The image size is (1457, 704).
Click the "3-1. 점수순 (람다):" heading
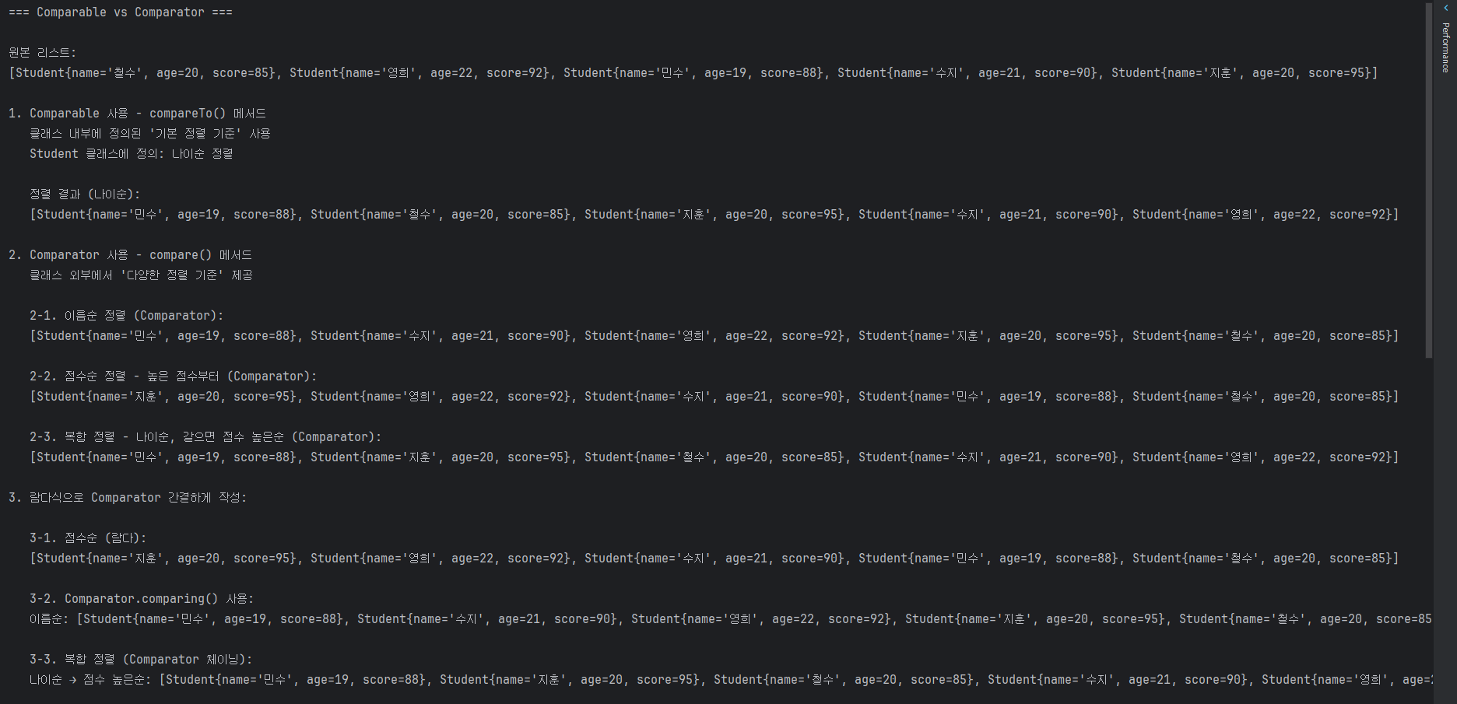click(x=88, y=538)
